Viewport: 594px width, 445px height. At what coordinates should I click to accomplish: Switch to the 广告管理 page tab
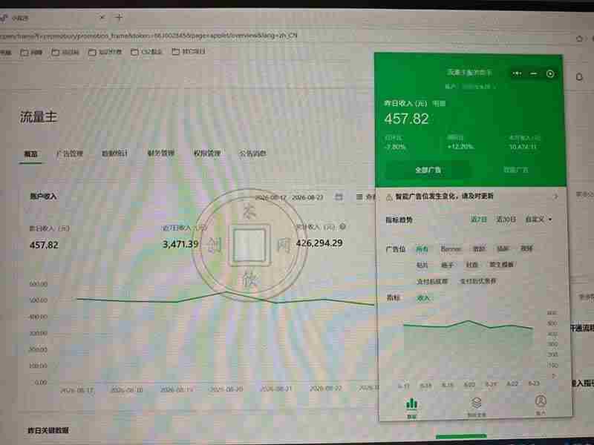pos(69,154)
